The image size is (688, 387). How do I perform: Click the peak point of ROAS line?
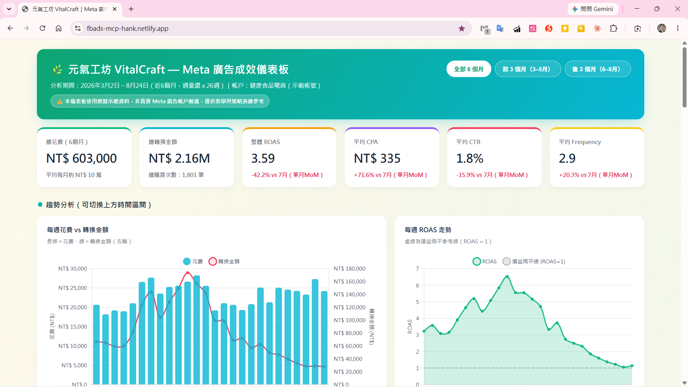pos(507,277)
